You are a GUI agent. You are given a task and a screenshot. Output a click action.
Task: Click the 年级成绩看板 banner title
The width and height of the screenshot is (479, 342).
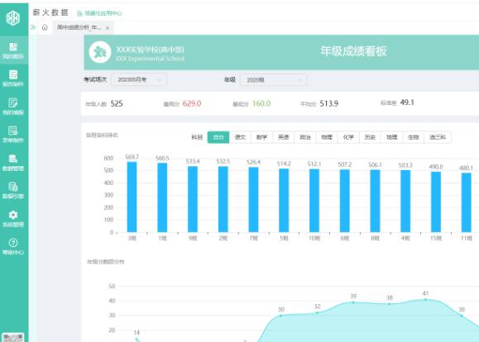tap(353, 51)
